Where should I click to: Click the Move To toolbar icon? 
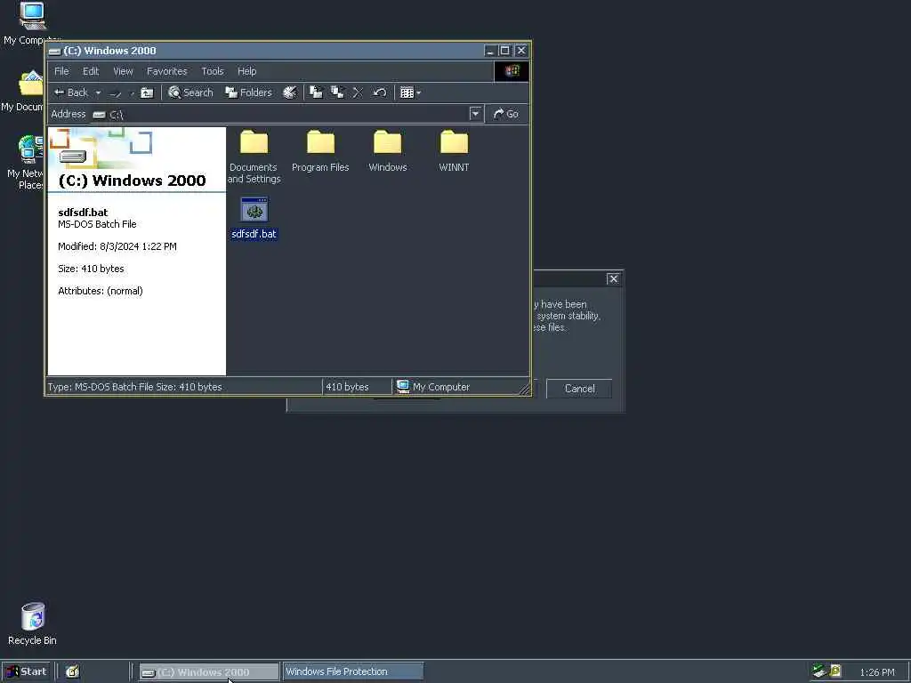point(316,92)
